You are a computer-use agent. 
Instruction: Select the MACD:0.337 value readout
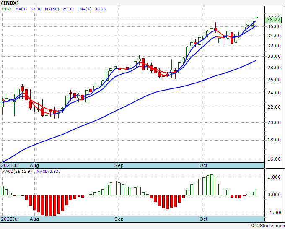(x=49, y=172)
